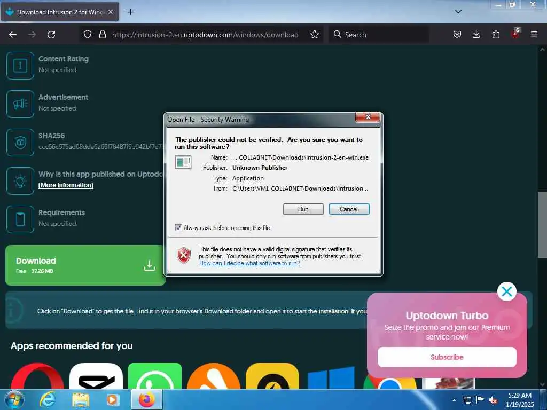
Task: Open the Windows Start menu
Action: (x=14, y=400)
